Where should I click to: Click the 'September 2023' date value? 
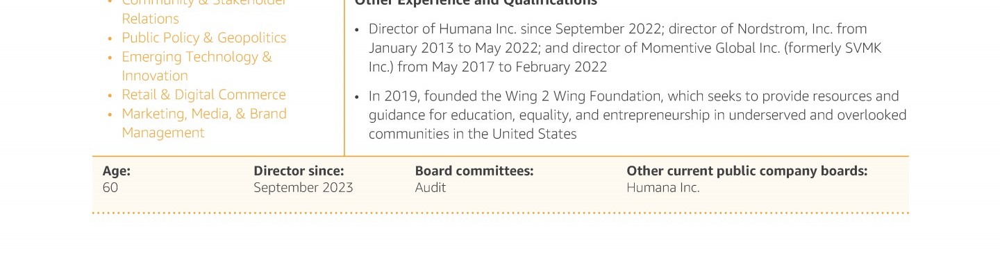click(303, 188)
